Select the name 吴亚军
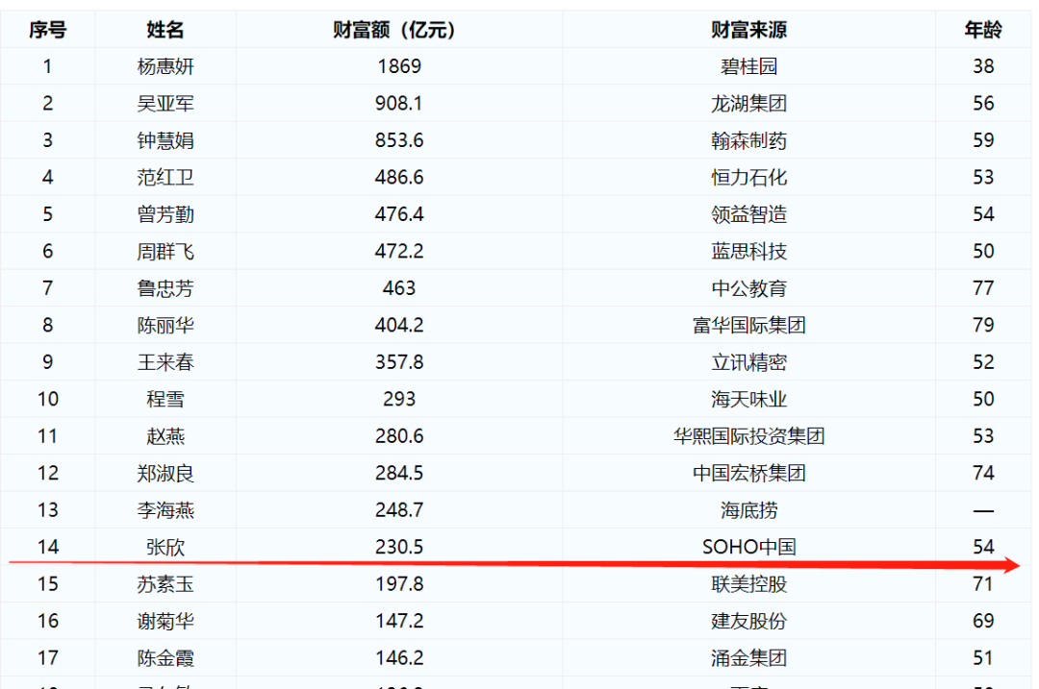The height and width of the screenshot is (689, 1039). [x=165, y=103]
